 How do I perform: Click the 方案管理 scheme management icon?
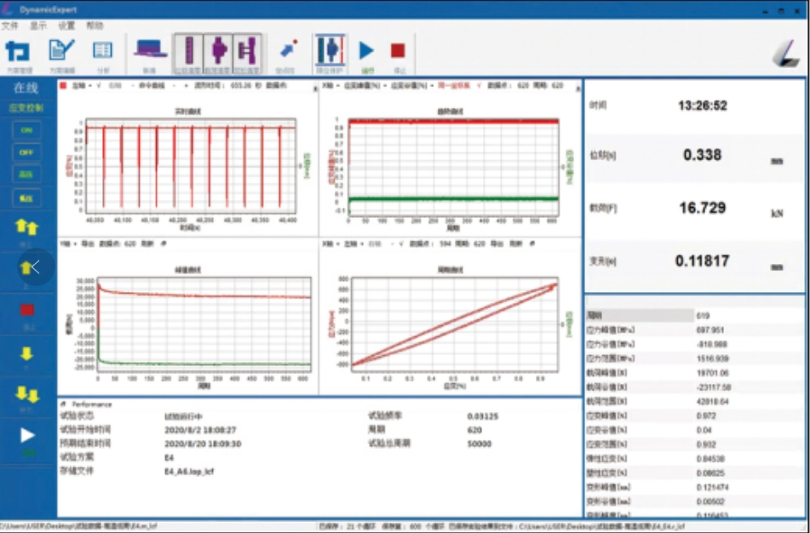click(x=19, y=53)
